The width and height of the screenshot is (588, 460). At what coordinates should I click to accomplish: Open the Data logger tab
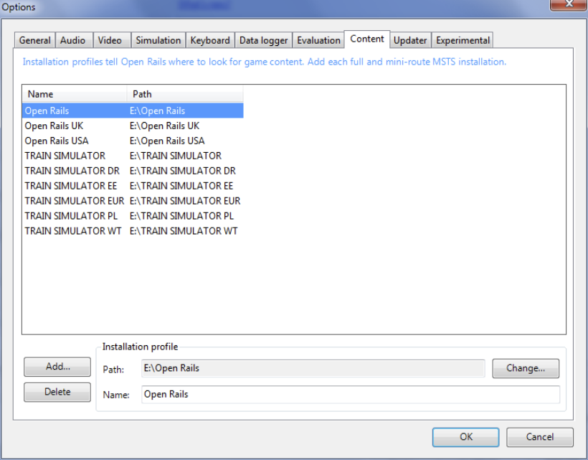point(263,40)
